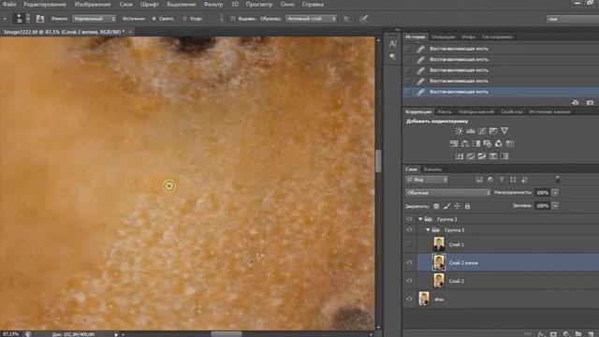This screenshot has width=599, height=337.
Task: Enable the Выравн. checkbox
Action: pyautogui.click(x=233, y=19)
